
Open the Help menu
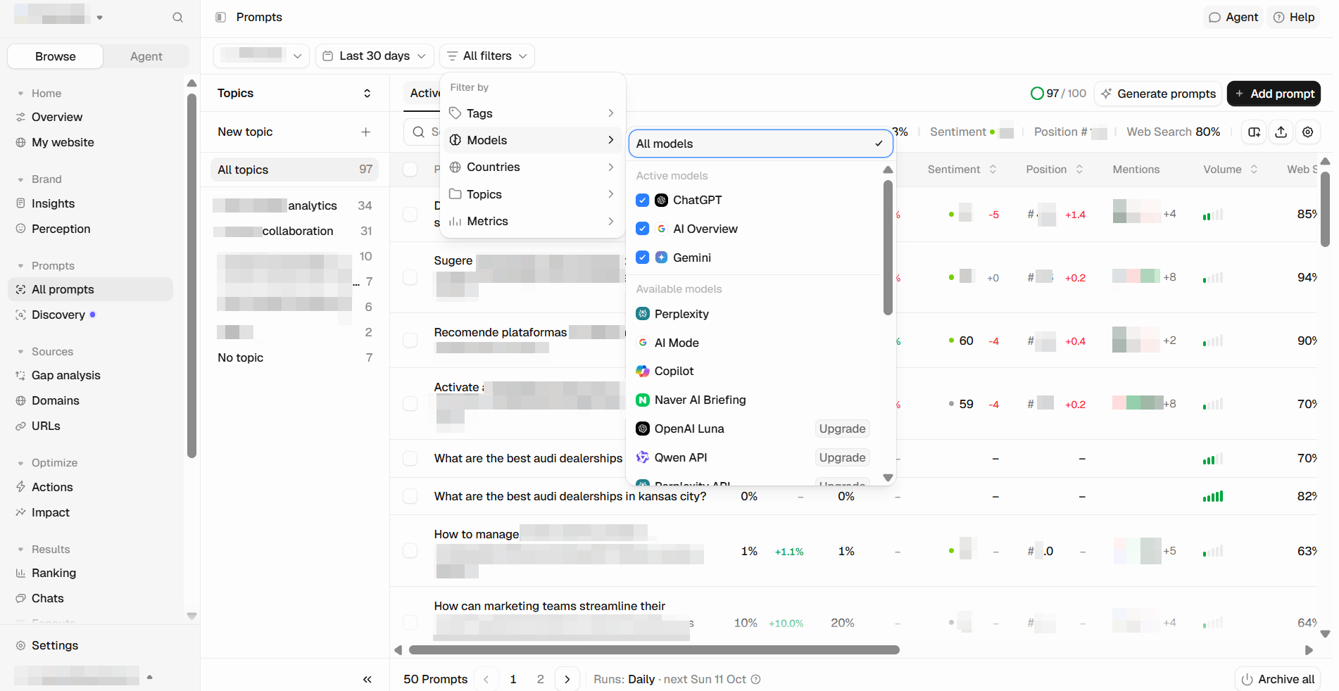coord(1294,18)
